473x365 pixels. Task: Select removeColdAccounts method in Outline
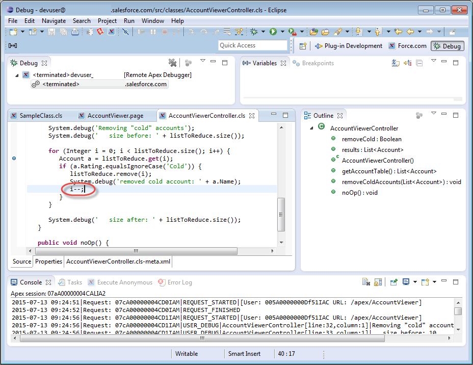(401, 182)
